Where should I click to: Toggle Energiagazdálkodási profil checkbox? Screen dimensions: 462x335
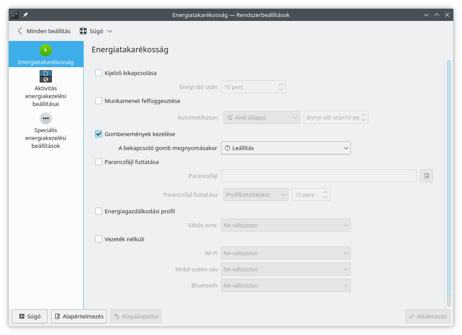click(x=99, y=211)
